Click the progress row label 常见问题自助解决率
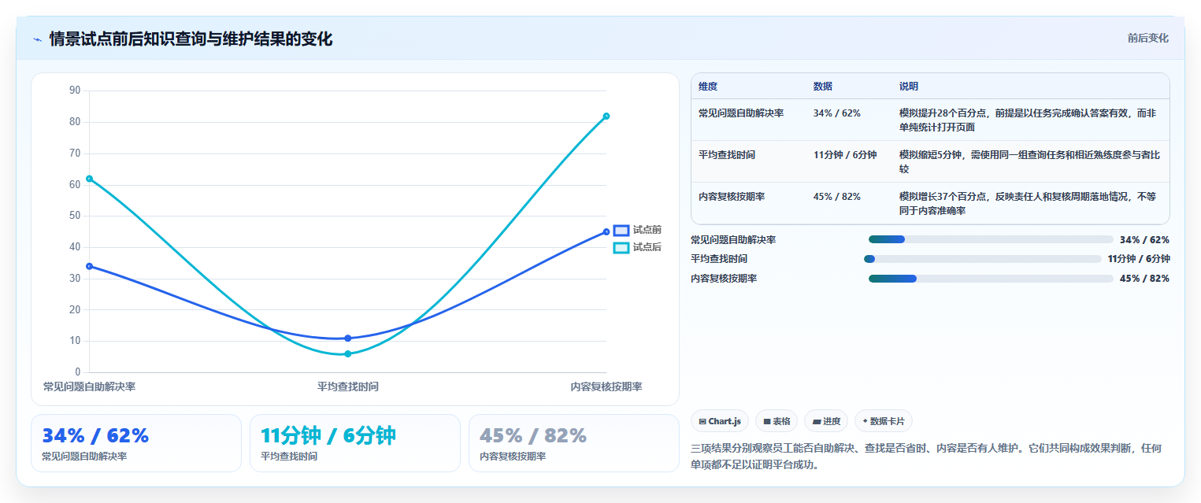This screenshot has width=1201, height=503. [733, 240]
